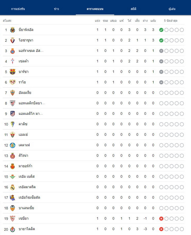Open the สถิติ tab
This screenshot has height=235, width=191.
(x=133, y=9)
